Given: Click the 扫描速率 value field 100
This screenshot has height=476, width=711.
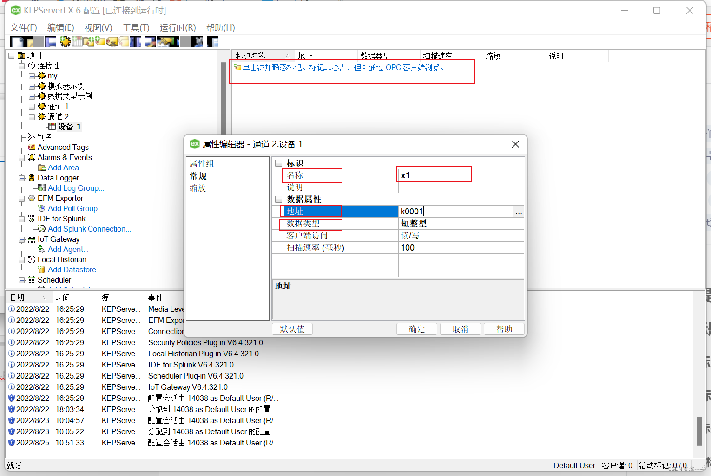Looking at the screenshot, I should pos(461,248).
